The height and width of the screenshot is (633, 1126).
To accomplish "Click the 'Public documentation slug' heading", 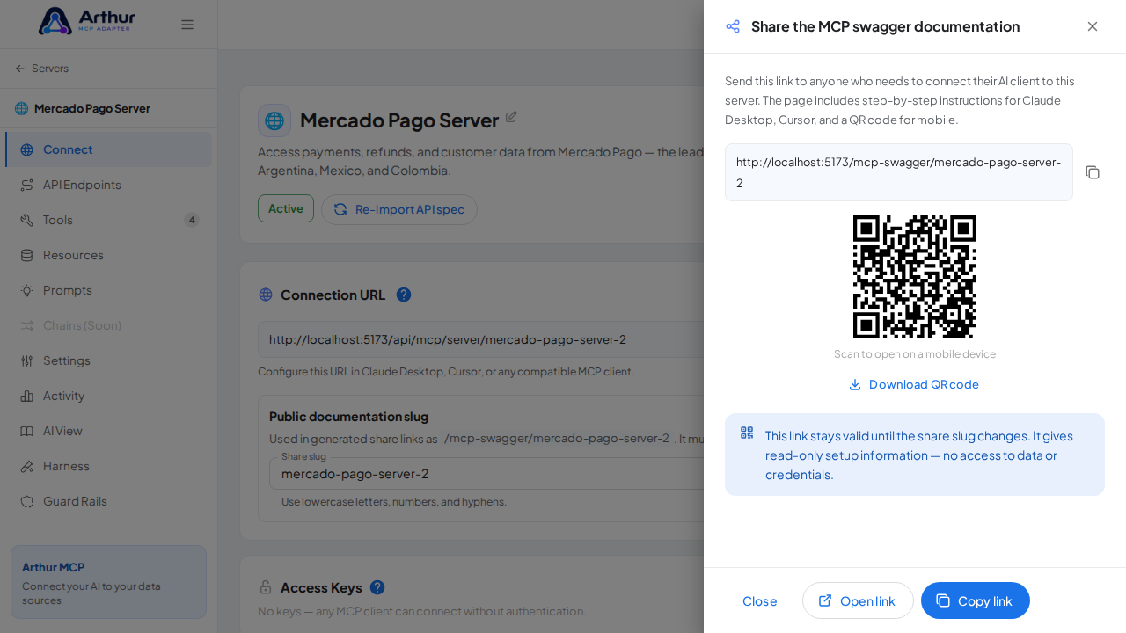I will click(348, 417).
